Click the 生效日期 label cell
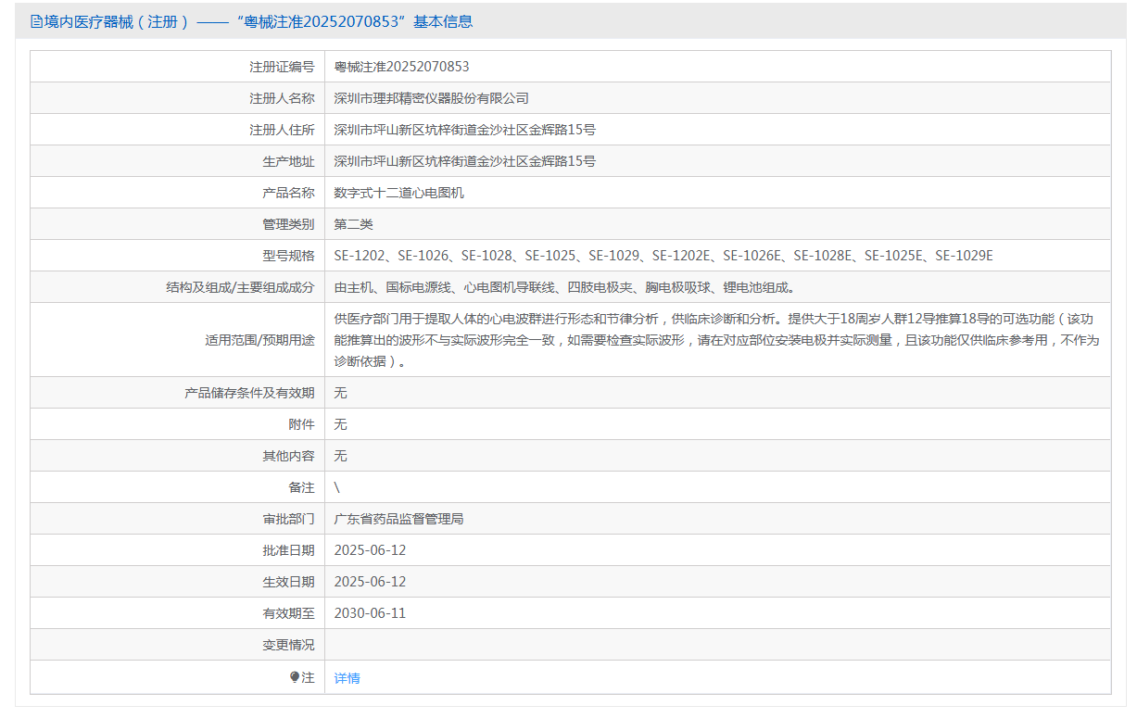 pyautogui.click(x=177, y=582)
